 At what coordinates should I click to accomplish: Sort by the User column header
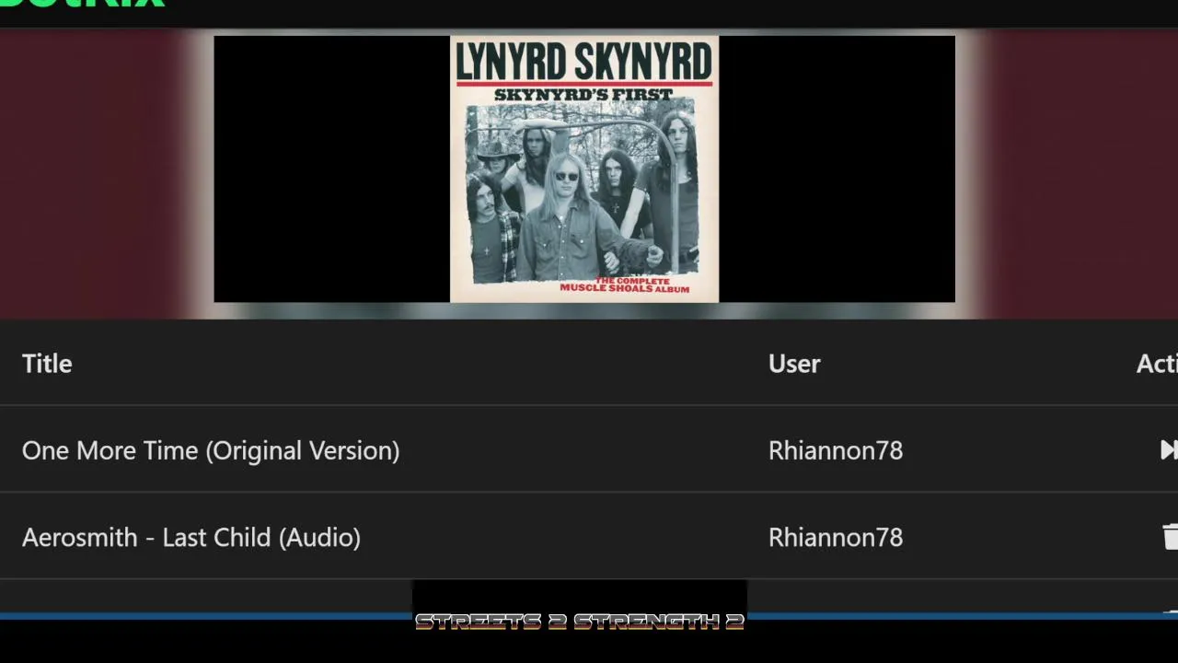(x=794, y=364)
